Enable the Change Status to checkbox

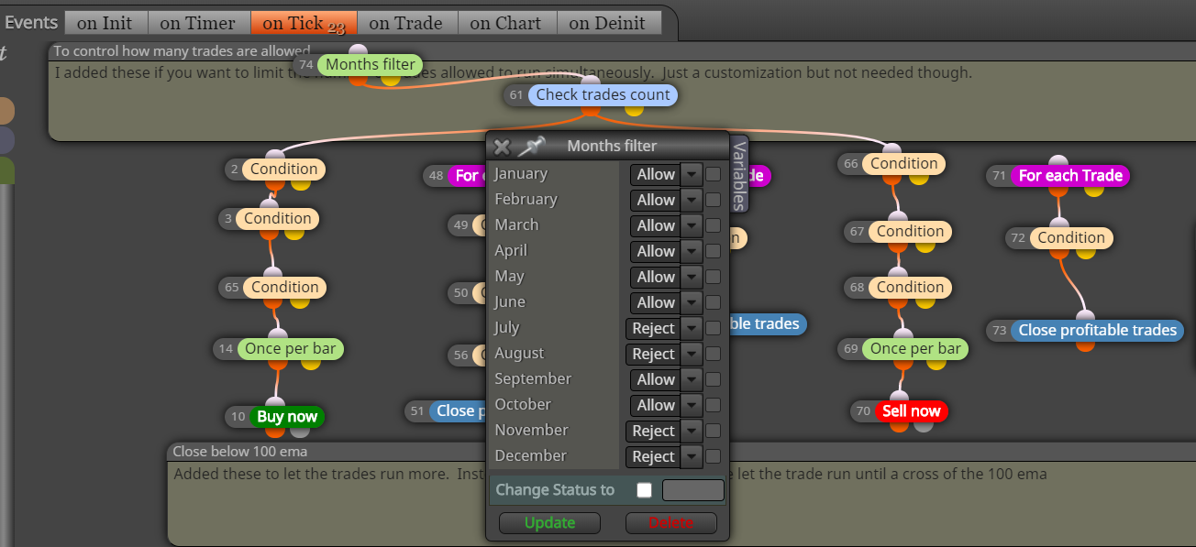click(644, 490)
